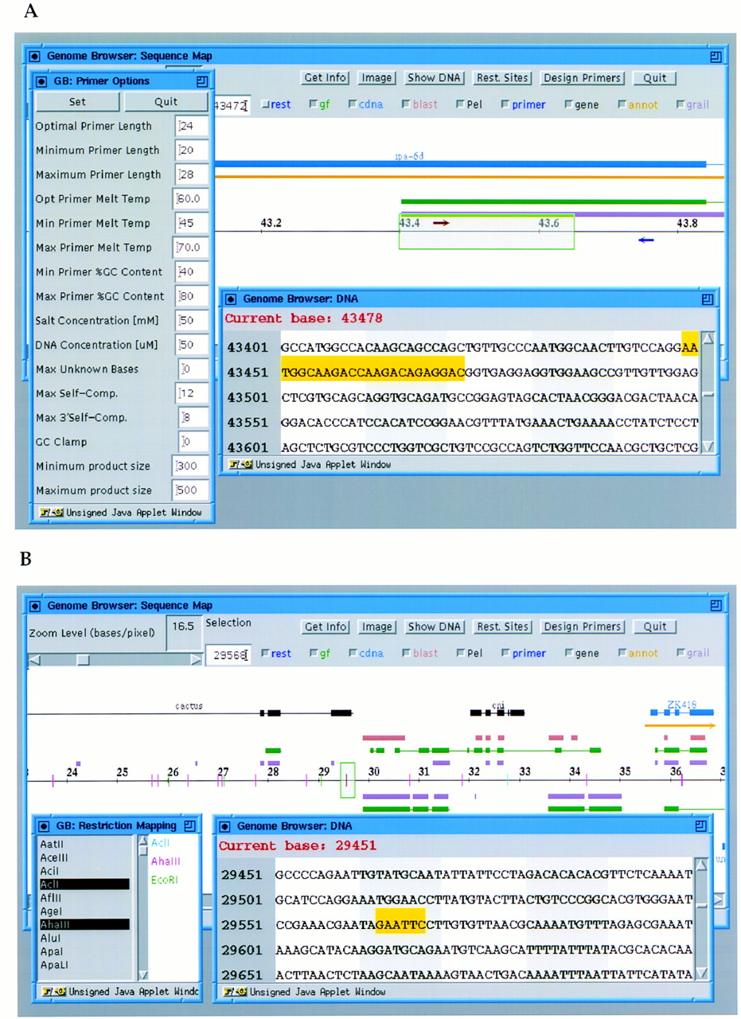Click left arrow of Zoom Level scrollbar
741x1019 pixels.
point(34,659)
